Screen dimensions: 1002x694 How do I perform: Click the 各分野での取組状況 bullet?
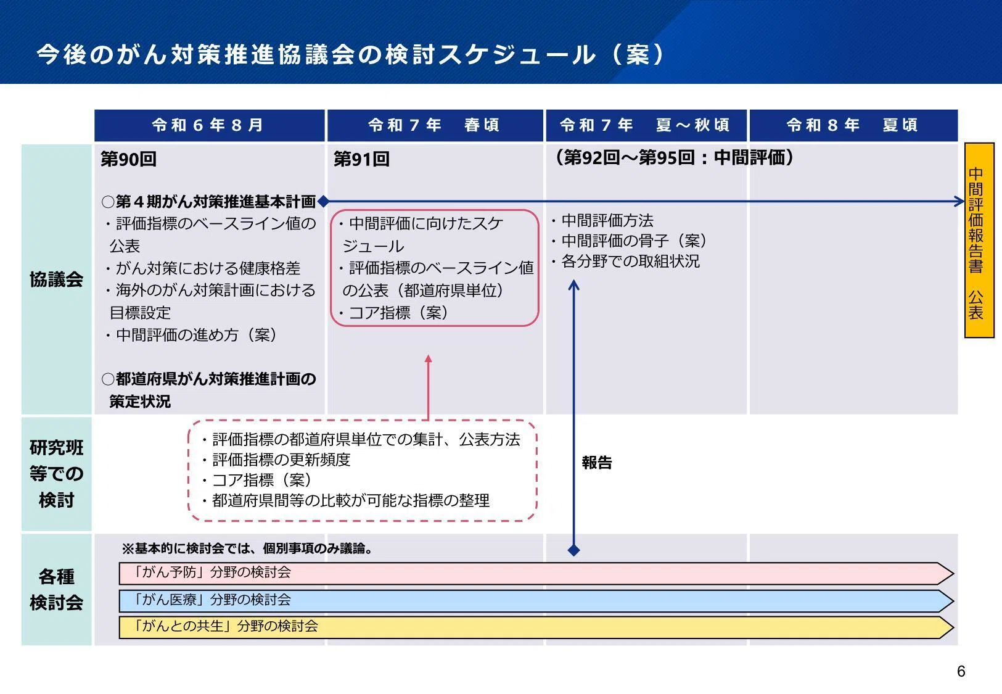[625, 261]
